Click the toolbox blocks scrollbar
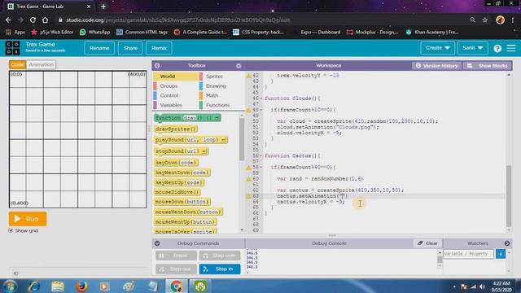 pyautogui.click(x=242, y=139)
